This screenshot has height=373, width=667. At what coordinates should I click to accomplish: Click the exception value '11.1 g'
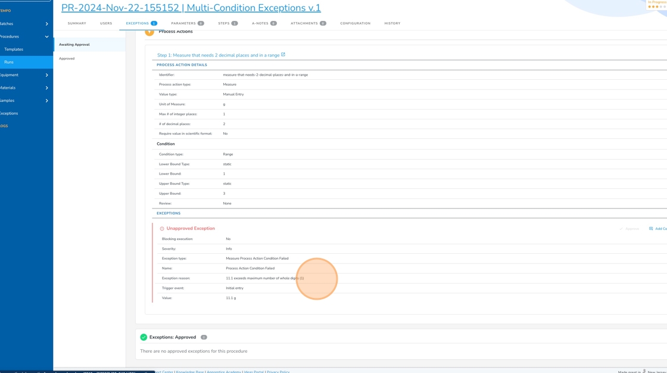point(230,298)
